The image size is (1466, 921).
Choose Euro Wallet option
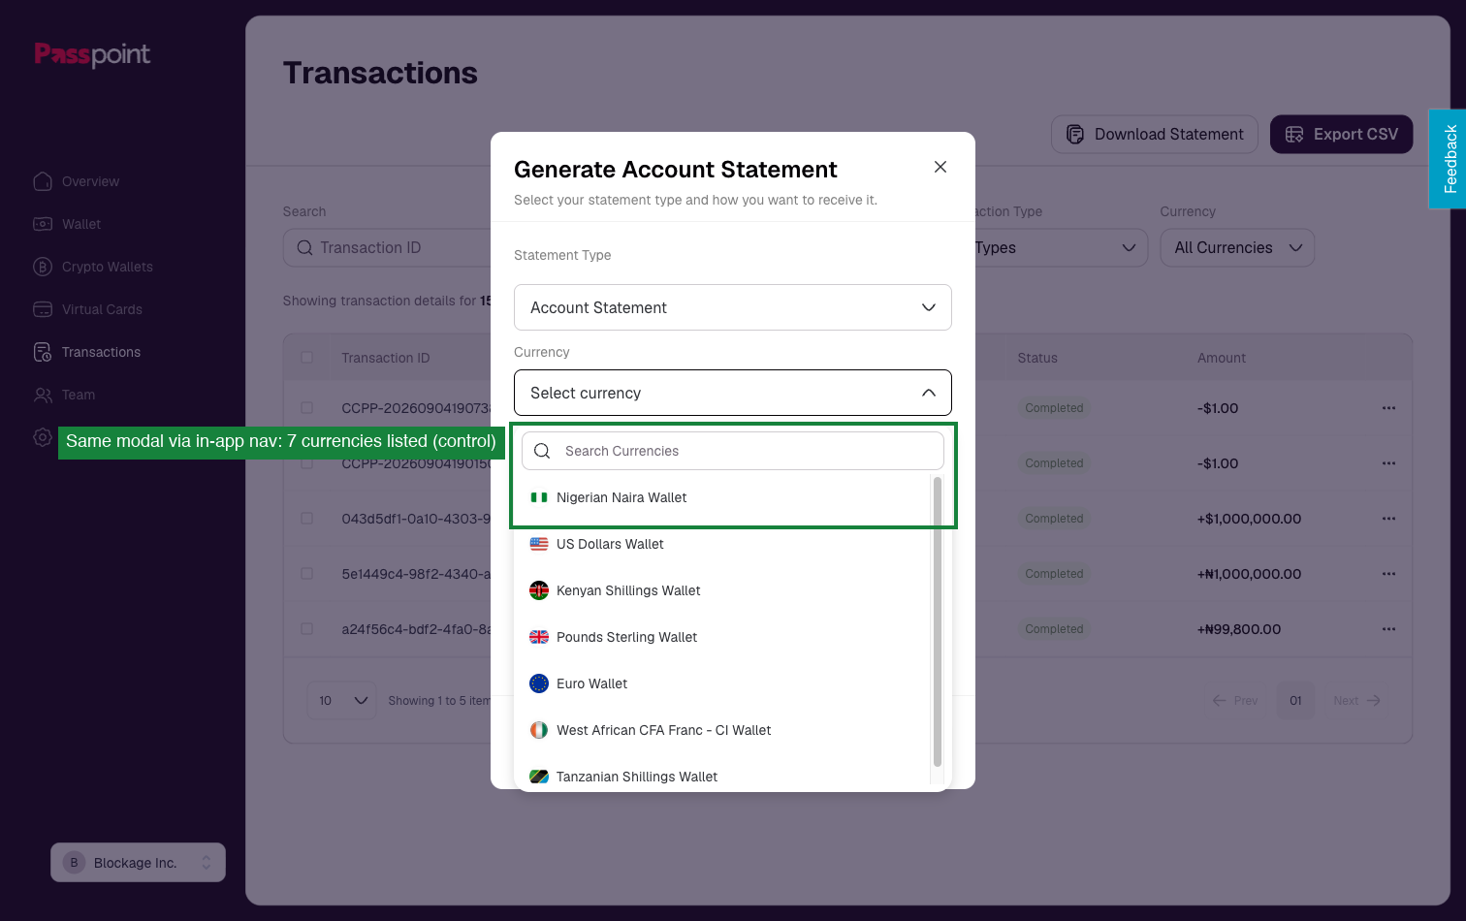point(722,683)
